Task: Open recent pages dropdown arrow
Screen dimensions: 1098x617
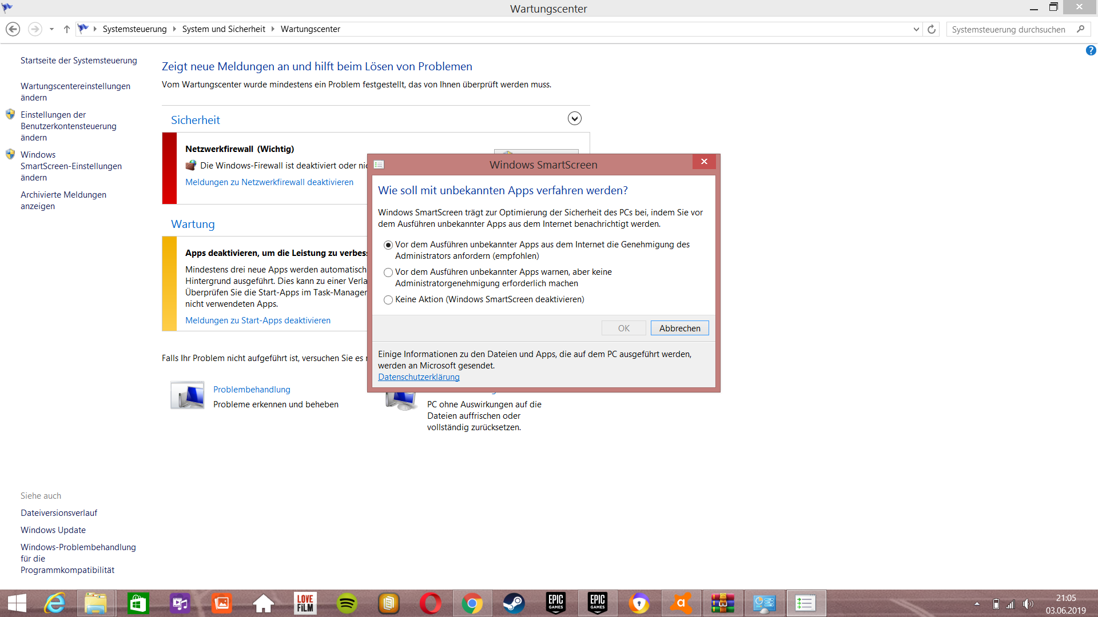Action: click(51, 29)
